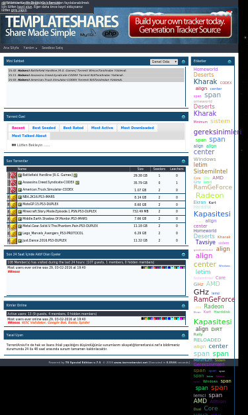Click the Google Bot user link

[57, 322]
